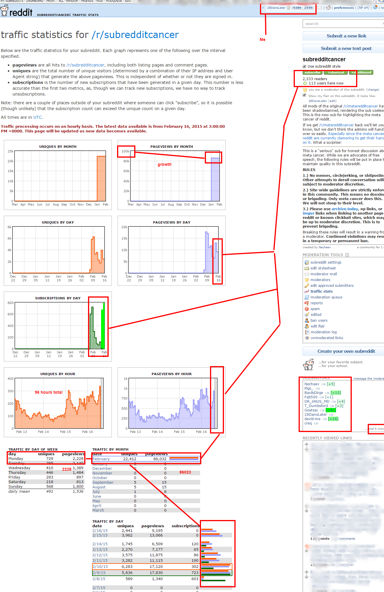Click the edit approved submitters pencil icon
Viewport: 384px width, 592px height.
[x=307, y=286]
